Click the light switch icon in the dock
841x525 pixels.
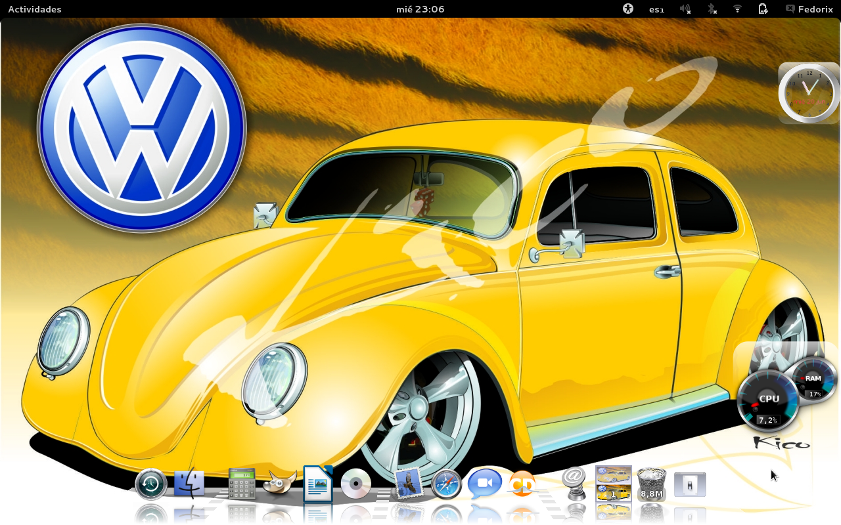(x=689, y=483)
